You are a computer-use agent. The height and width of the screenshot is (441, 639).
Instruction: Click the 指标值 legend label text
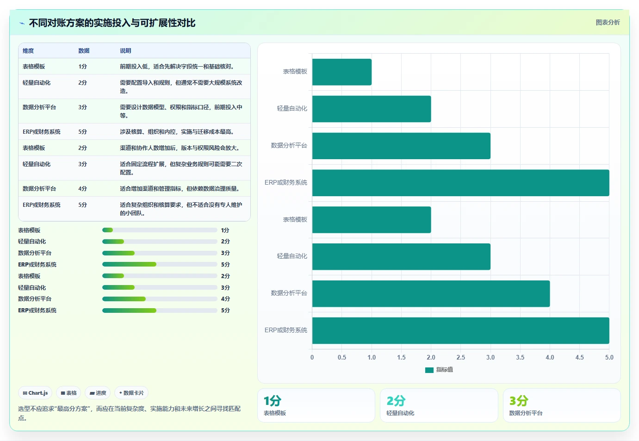tap(445, 370)
